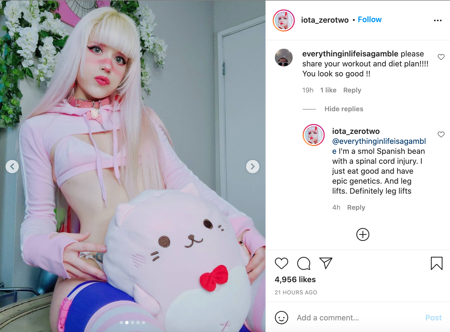The width and height of the screenshot is (450, 332).
Task: Reply to everythinginlifeisagamble's comment
Action: pyautogui.click(x=352, y=90)
